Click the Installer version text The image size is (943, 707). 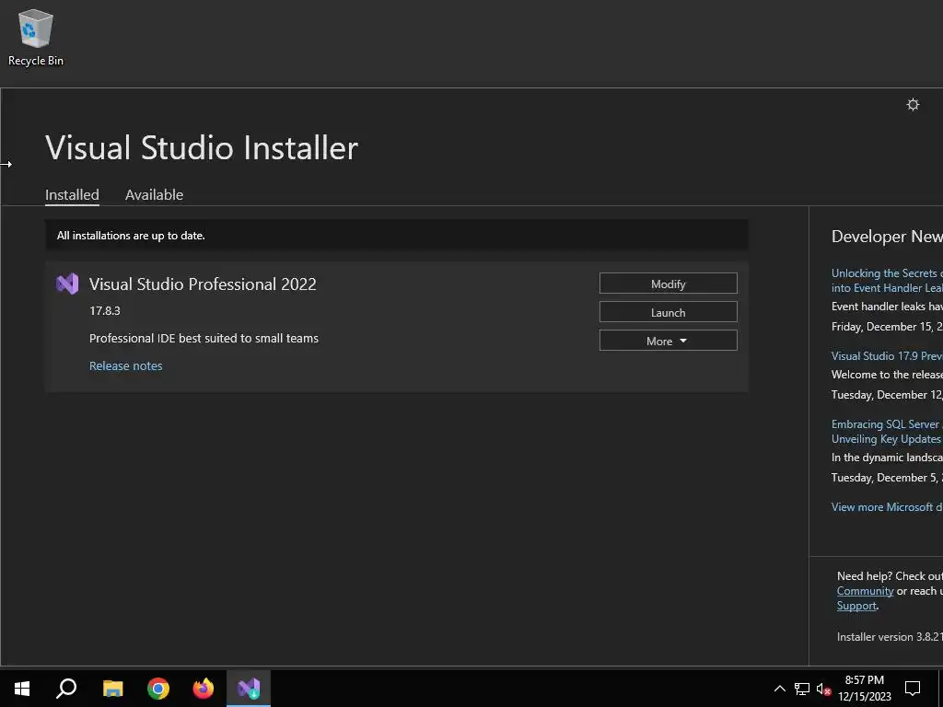coord(890,637)
